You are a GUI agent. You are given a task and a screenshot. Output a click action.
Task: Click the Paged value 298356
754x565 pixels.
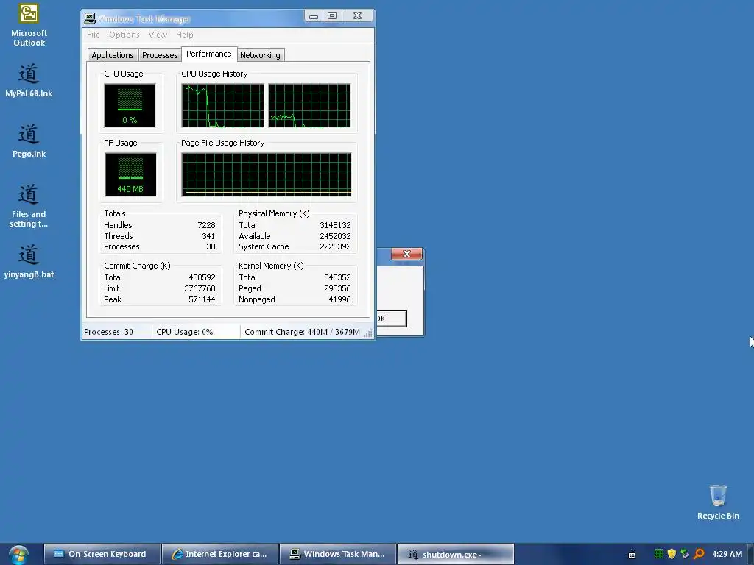(x=337, y=288)
